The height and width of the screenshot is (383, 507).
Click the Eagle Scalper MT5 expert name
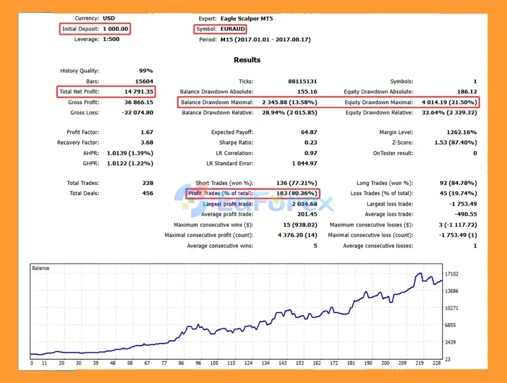246,19
